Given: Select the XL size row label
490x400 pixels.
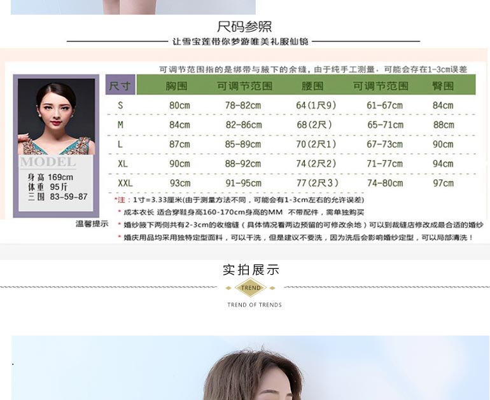Looking at the screenshot, I should coord(122,163).
